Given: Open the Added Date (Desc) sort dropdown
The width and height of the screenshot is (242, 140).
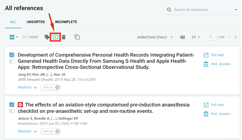Looking at the screenshot, I should [155, 37].
